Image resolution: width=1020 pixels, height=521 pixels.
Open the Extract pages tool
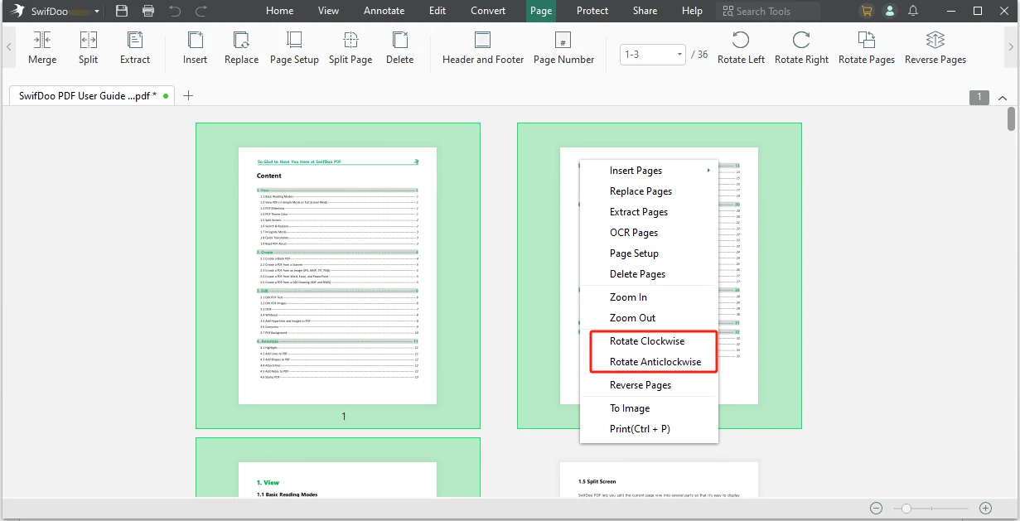click(x=135, y=48)
